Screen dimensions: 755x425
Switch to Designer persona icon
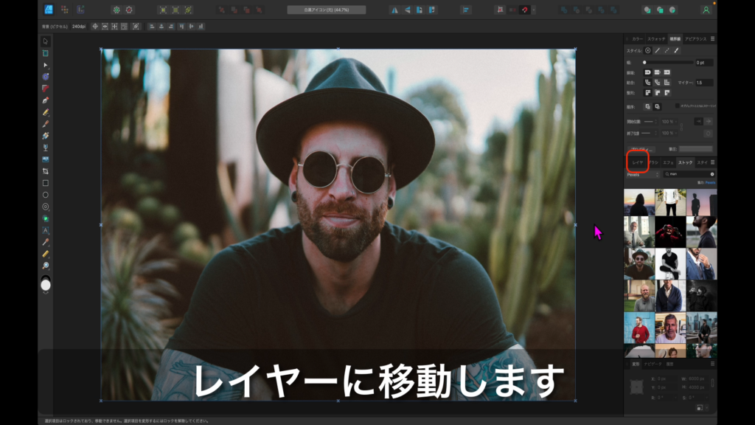(49, 10)
